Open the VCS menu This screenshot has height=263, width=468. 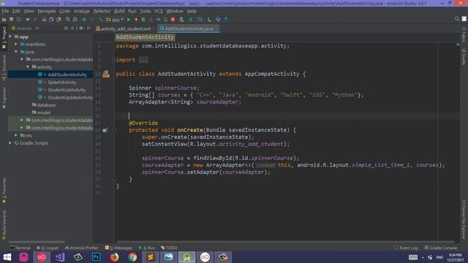159,11
